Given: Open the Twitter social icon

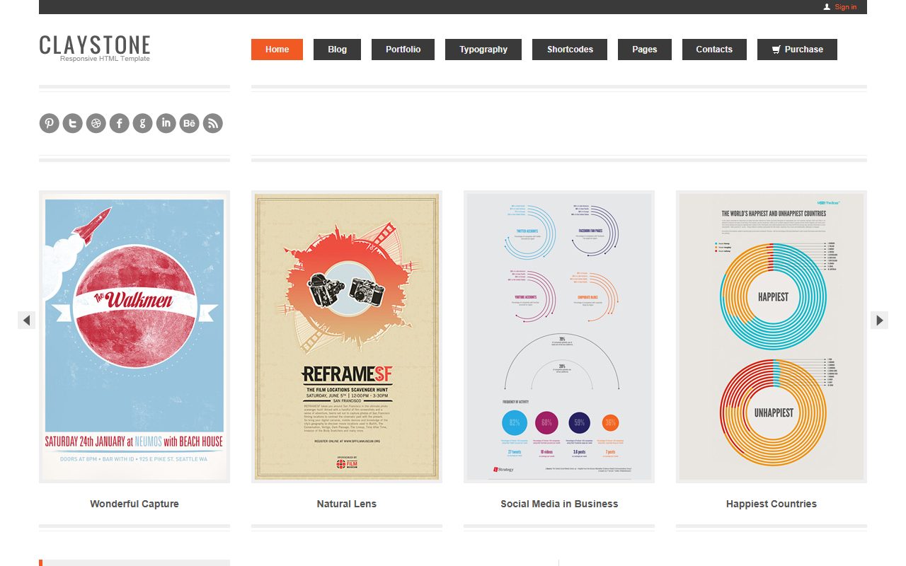Looking at the screenshot, I should point(72,123).
